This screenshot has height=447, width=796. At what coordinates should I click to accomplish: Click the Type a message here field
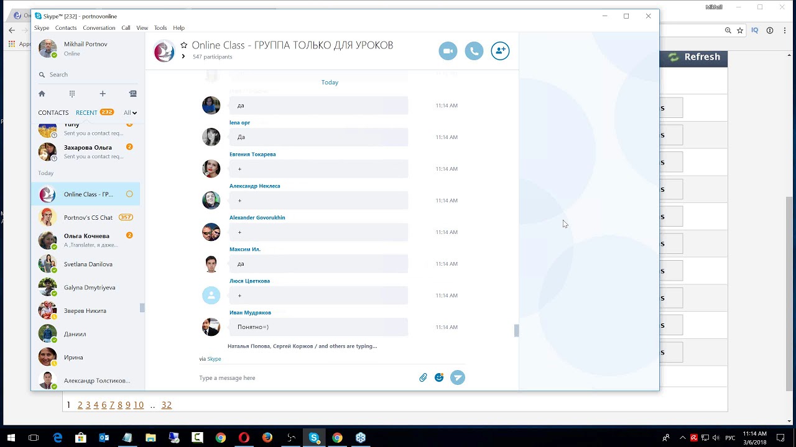point(305,377)
